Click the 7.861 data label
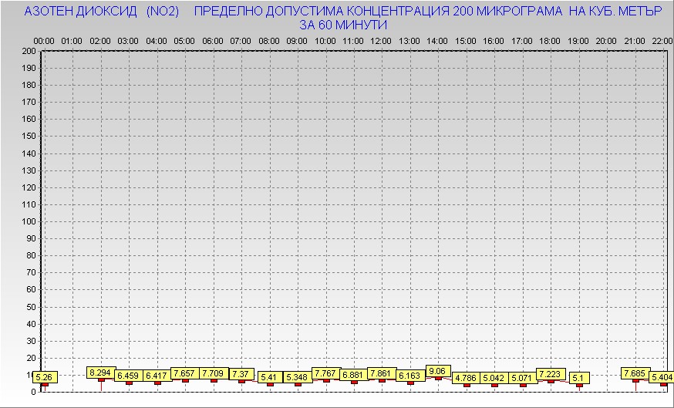 (382, 373)
